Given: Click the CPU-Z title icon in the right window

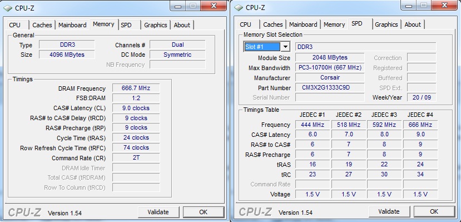Looking at the screenshot, I should pos(239,8).
